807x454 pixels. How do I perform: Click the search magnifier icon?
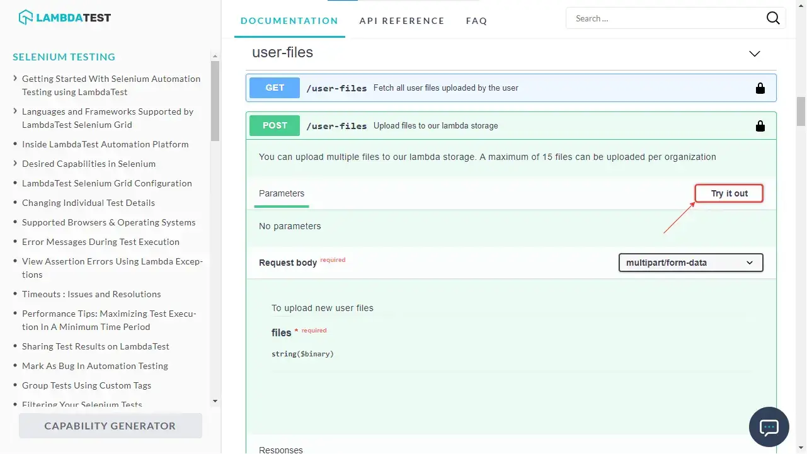(x=773, y=18)
